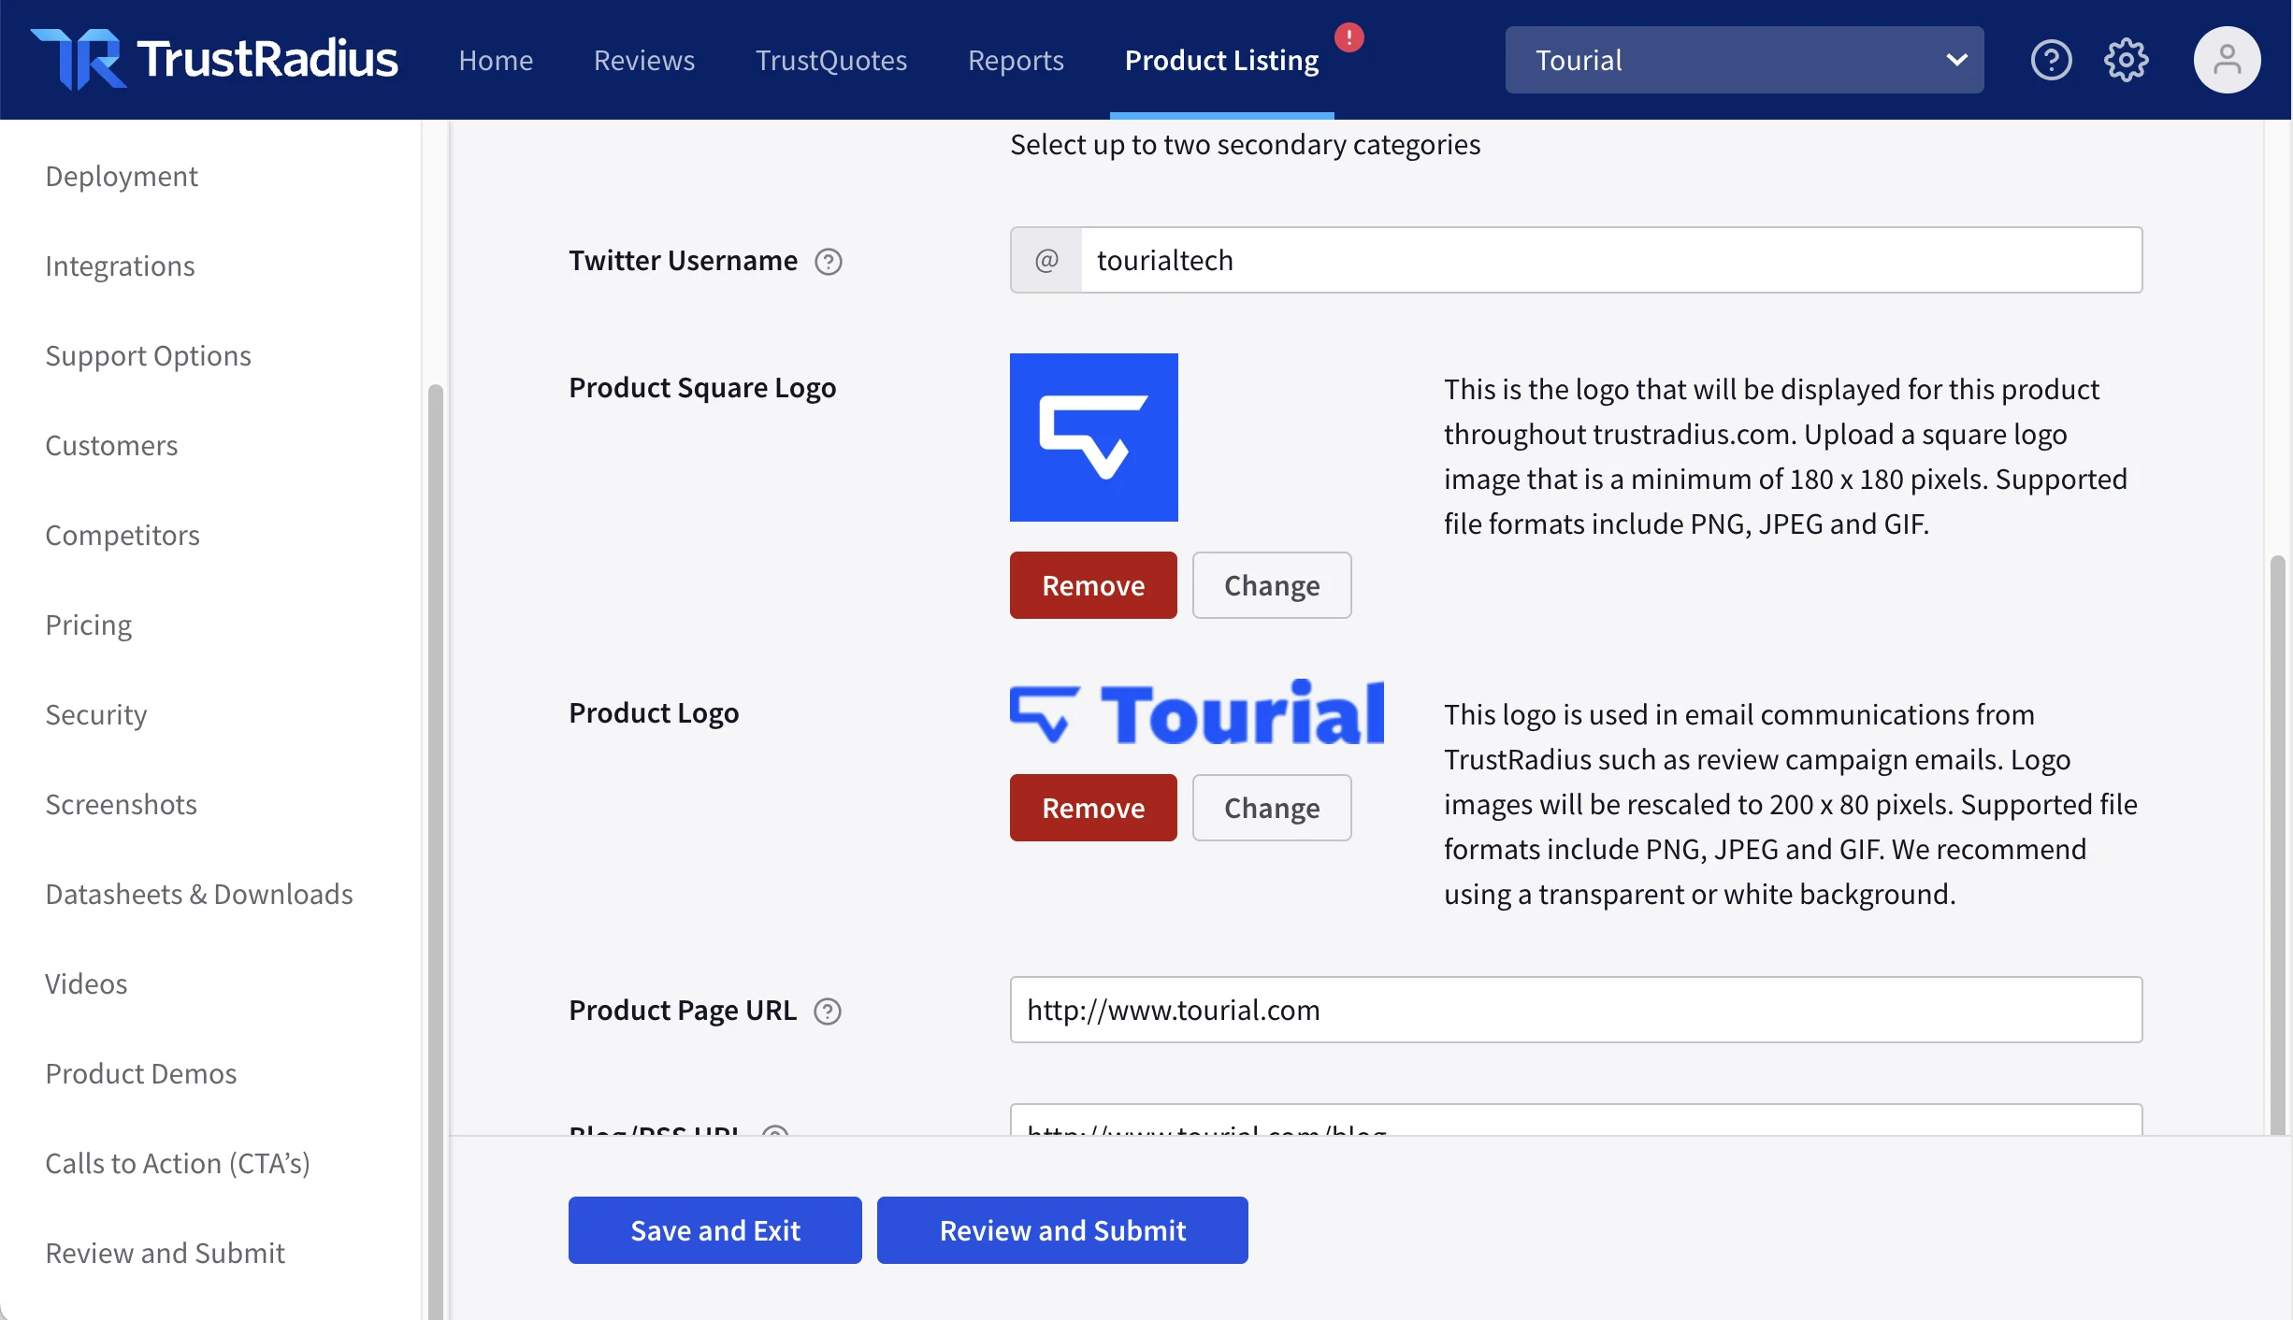This screenshot has height=1320, width=2293.
Task: Click the red alert badge on Product Listing
Action: 1348,37
